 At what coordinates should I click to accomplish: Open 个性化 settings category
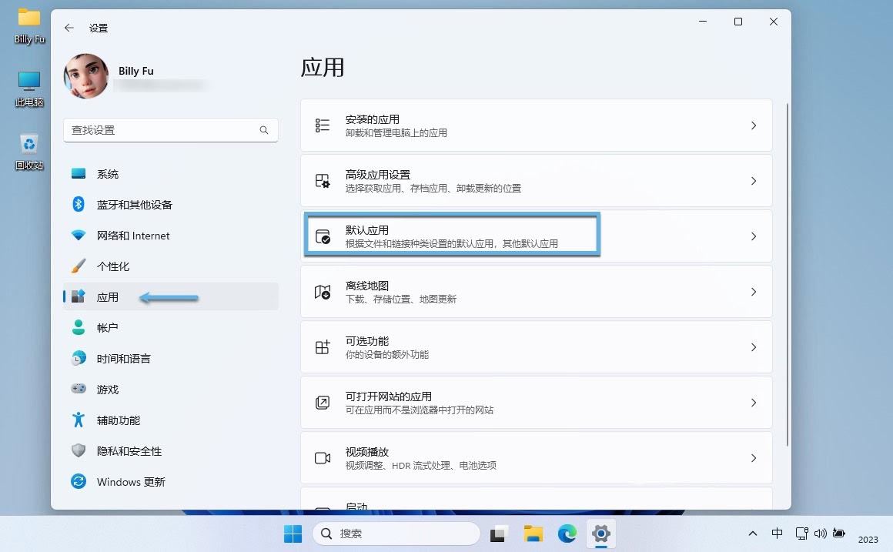point(112,266)
